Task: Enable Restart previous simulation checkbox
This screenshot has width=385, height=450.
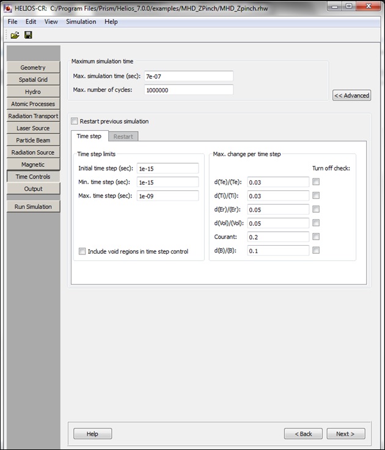Action: pyautogui.click(x=75, y=121)
